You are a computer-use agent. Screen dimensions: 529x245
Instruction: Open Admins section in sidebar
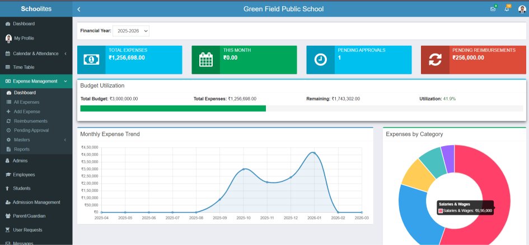tap(36, 161)
